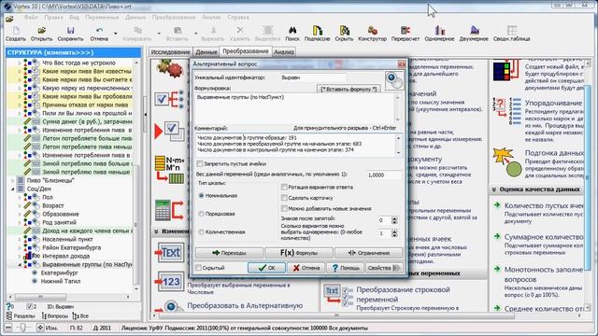Open the Помощь help button
Image resolution: width=598 pixels, height=336 pixels.
pyautogui.click(x=345, y=268)
